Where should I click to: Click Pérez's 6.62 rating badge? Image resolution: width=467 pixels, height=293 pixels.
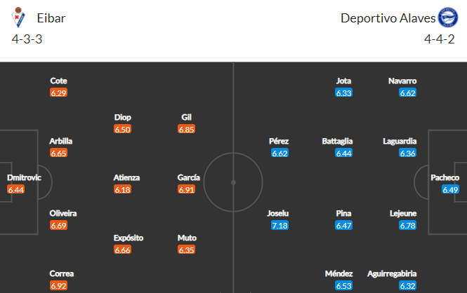click(279, 153)
